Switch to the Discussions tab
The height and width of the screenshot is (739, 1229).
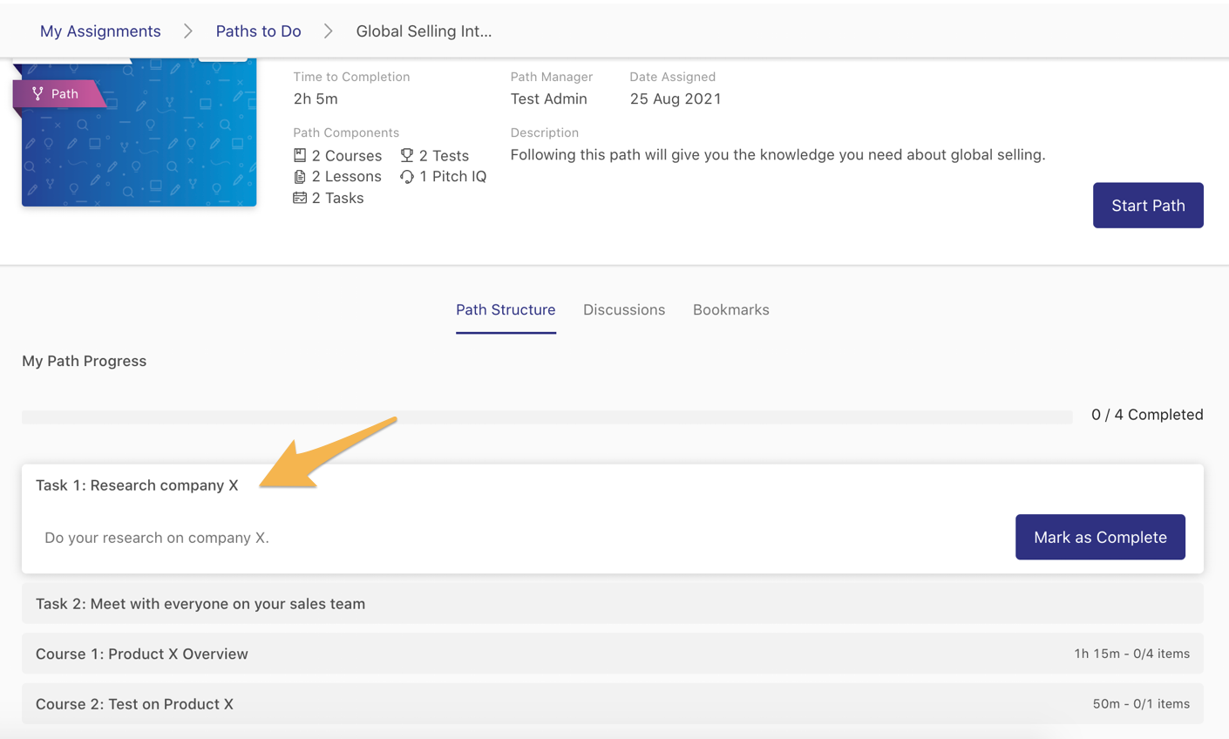point(624,310)
